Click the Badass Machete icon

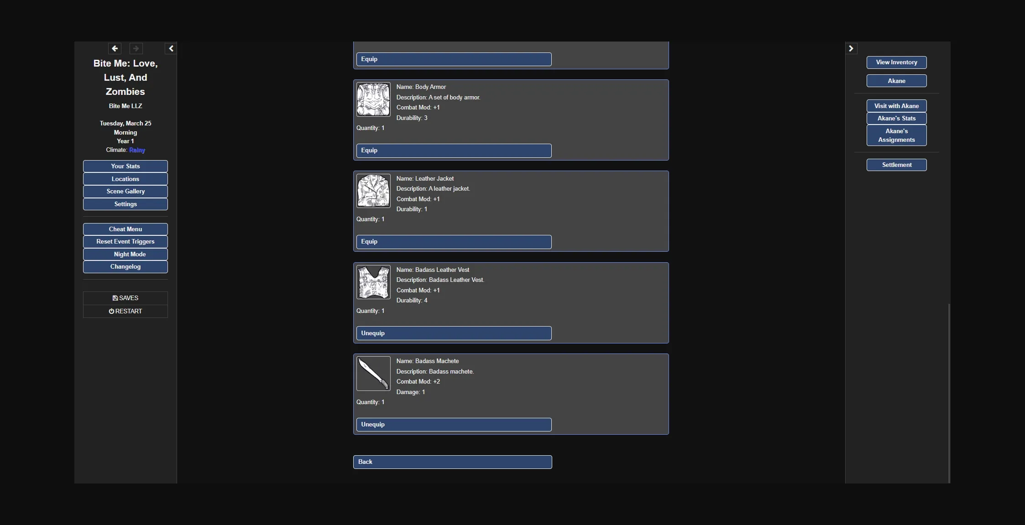tap(373, 373)
